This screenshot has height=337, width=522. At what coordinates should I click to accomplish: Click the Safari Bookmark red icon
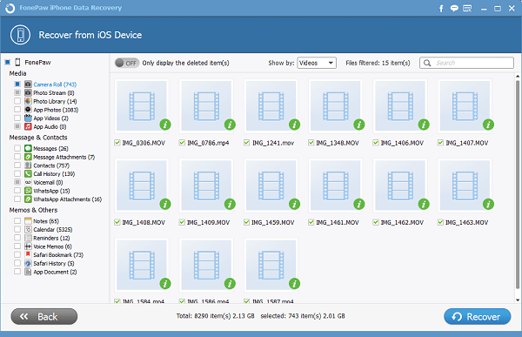[x=28, y=254]
